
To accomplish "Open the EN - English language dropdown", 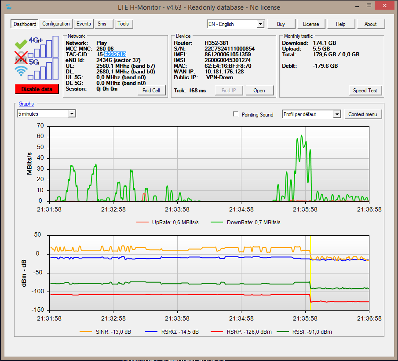I will coord(235,24).
